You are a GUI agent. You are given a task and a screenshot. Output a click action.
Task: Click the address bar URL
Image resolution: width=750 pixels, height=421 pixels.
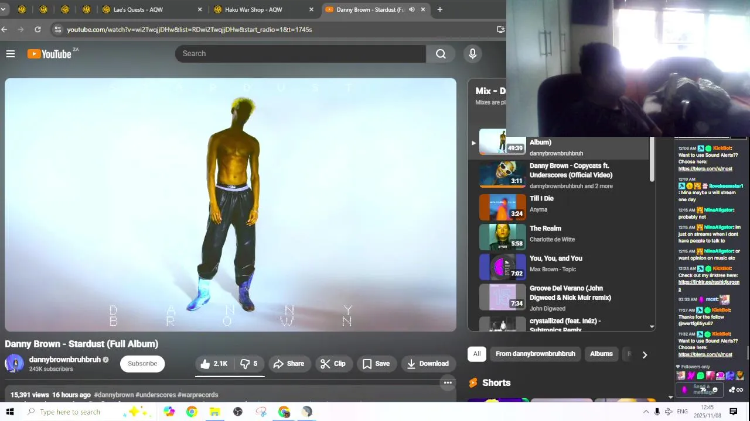[189, 29]
